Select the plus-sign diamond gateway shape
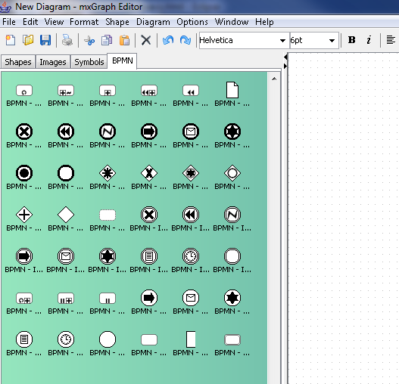The image size is (399, 384). coord(24,215)
